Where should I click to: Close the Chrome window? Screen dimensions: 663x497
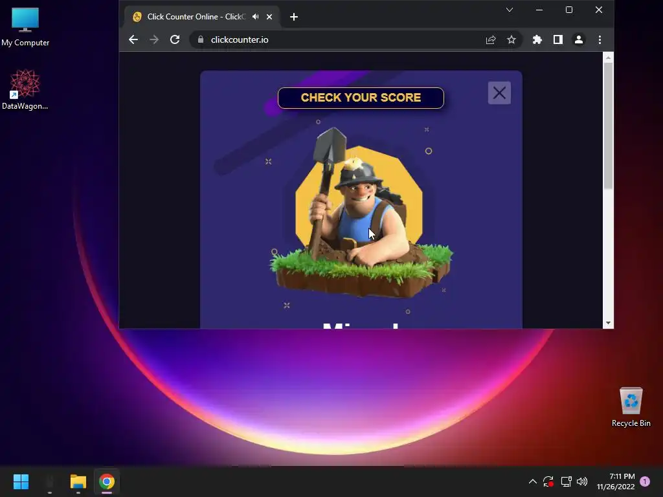coord(599,10)
